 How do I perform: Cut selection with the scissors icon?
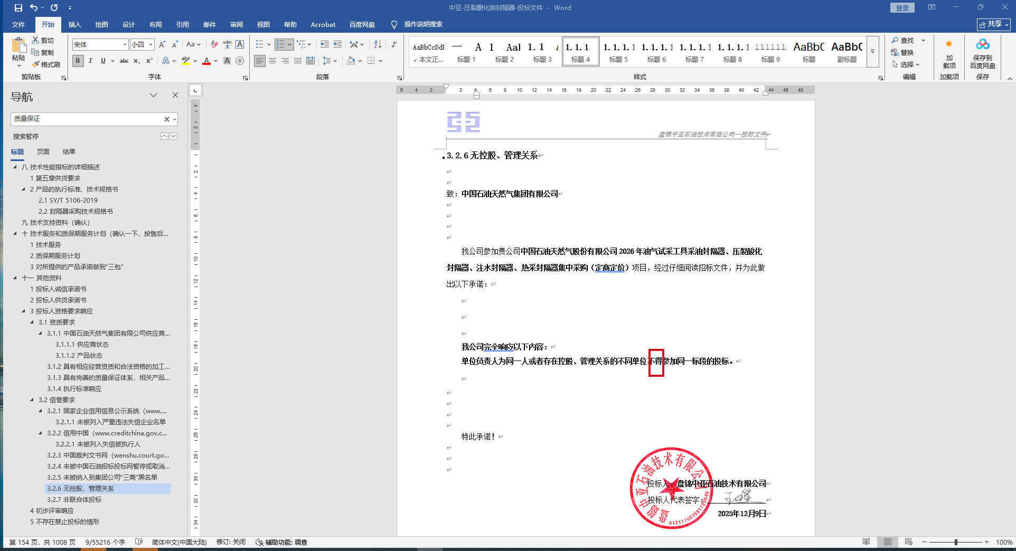(43, 40)
